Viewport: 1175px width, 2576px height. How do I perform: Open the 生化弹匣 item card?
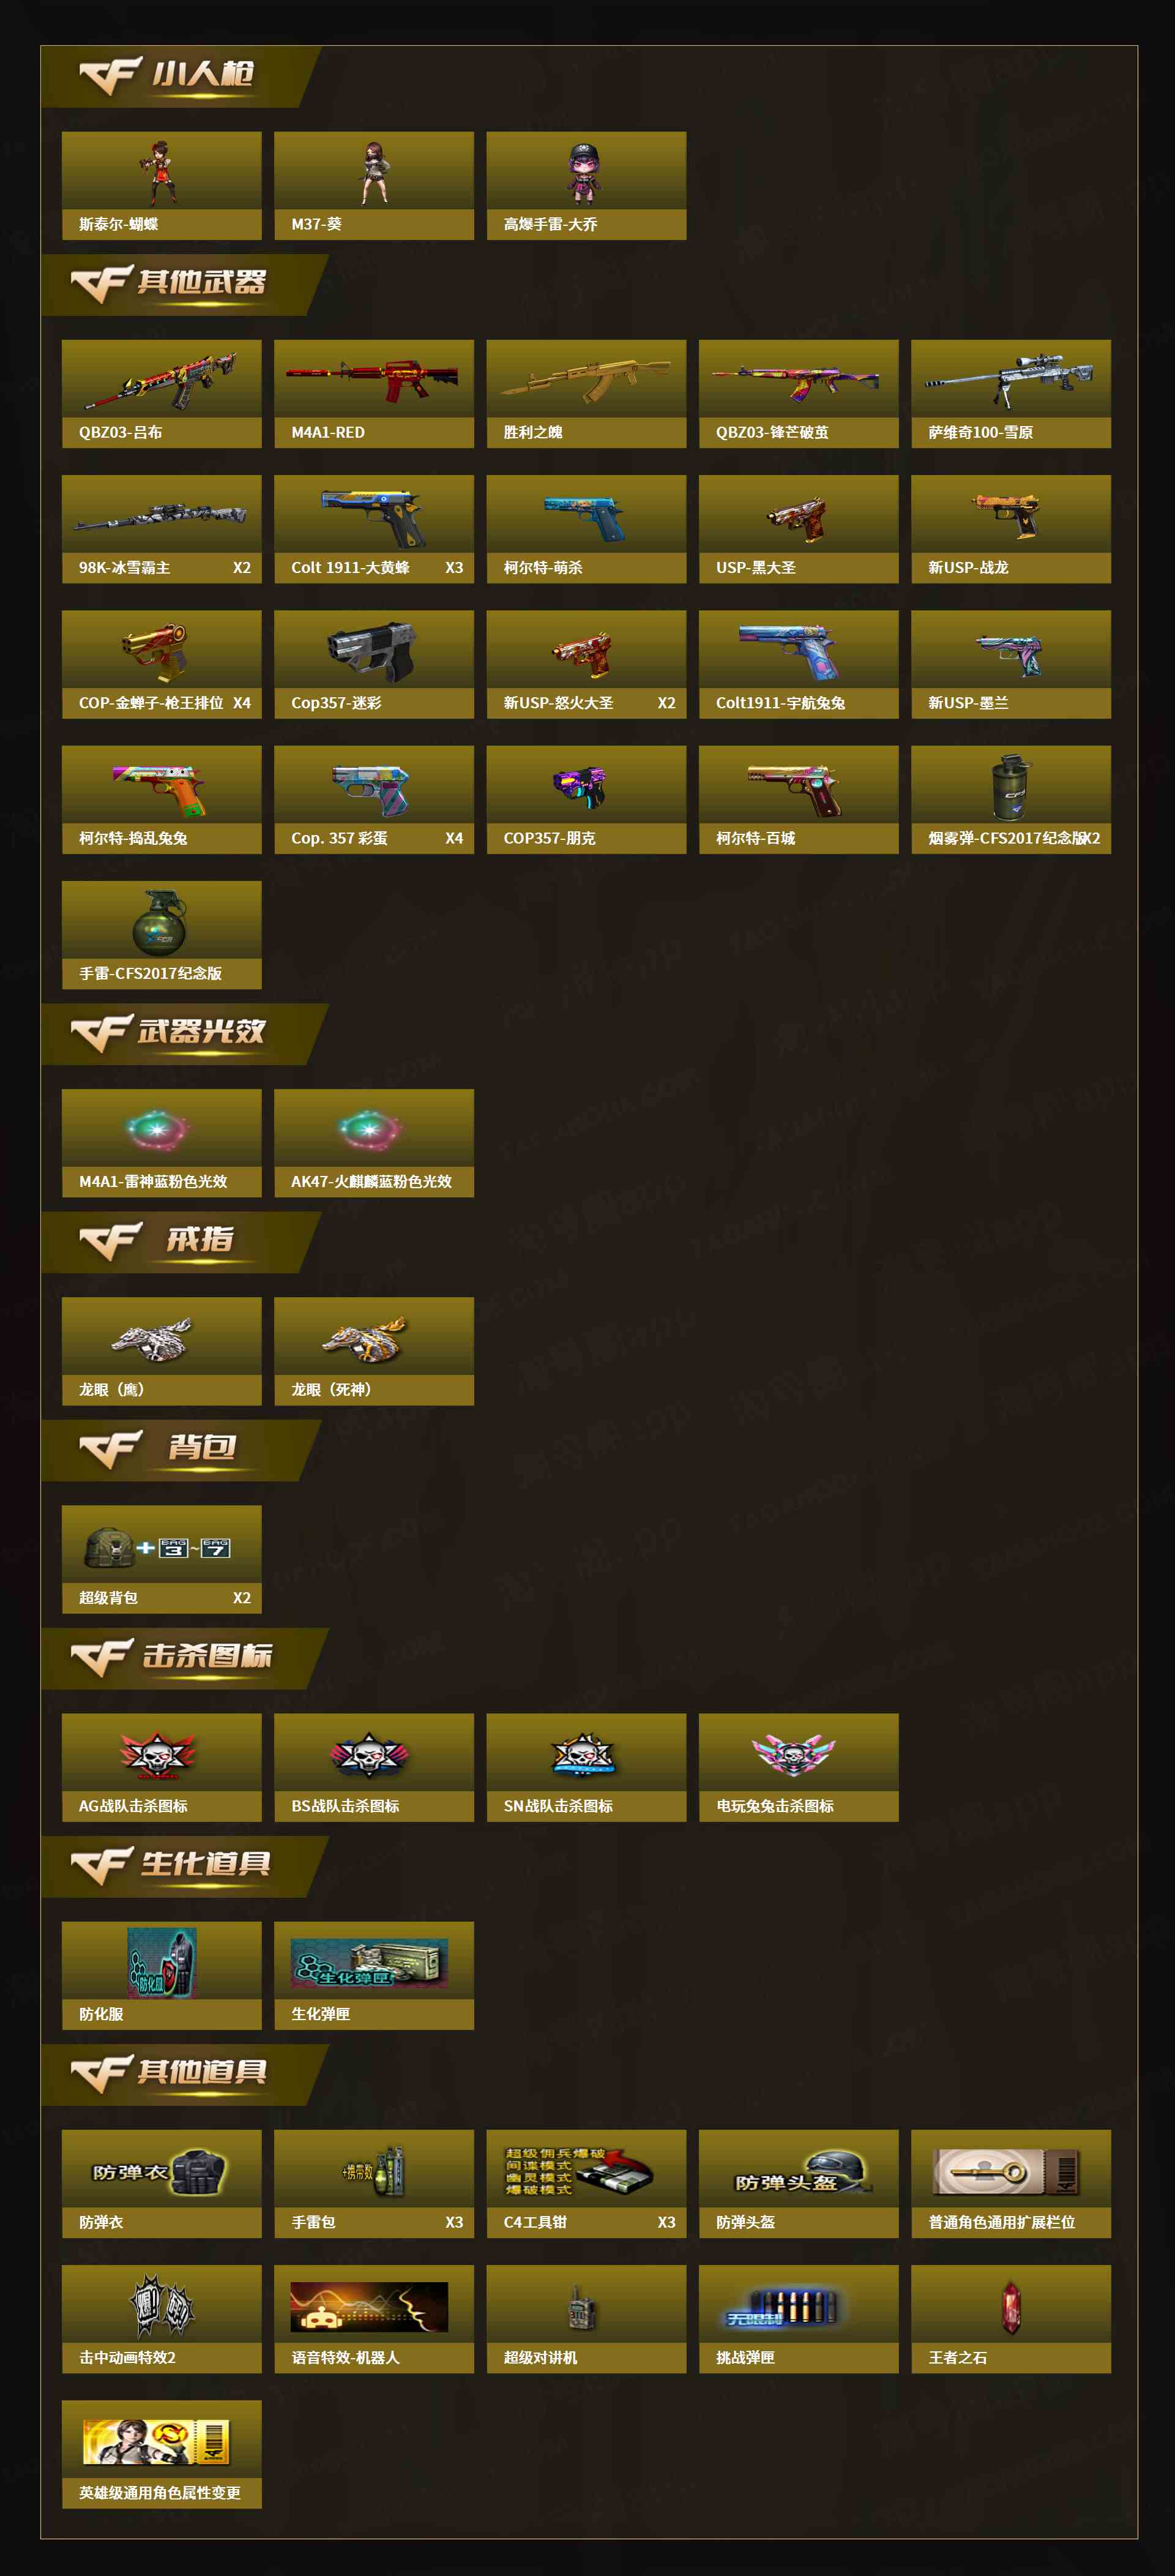tap(373, 1975)
